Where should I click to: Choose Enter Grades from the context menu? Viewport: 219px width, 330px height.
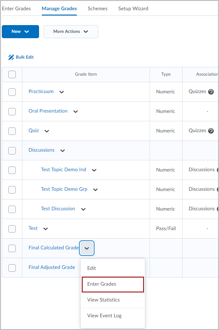pos(113,284)
